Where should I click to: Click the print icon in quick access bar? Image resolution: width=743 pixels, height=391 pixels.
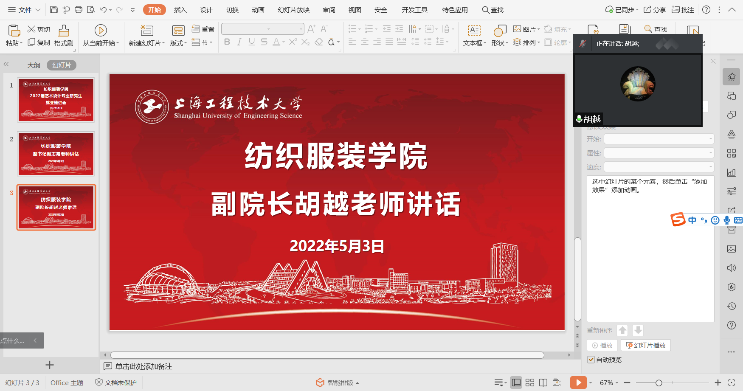tap(79, 10)
